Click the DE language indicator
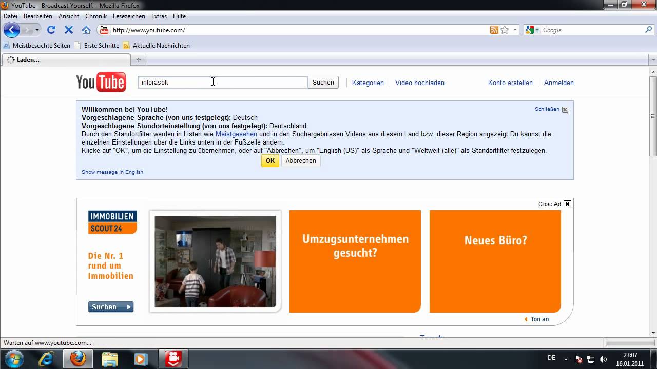This screenshot has width=657, height=369. coord(552,358)
